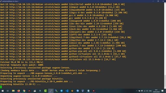Click the Get:35 virtualenv line
The image size is (166, 93).
point(58,59)
